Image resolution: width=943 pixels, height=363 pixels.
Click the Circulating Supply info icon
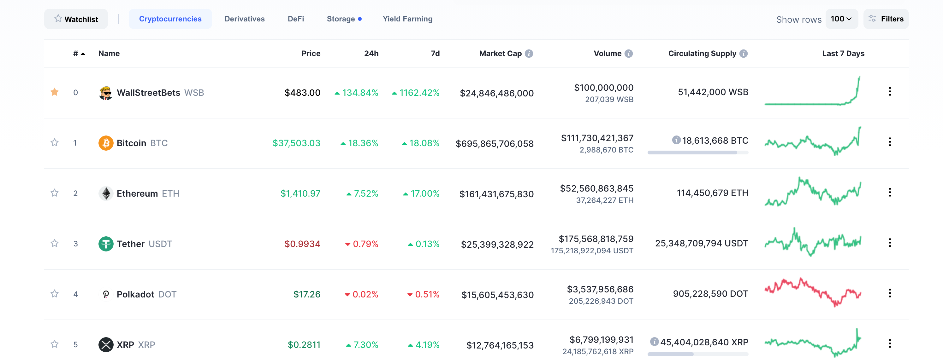pos(744,54)
